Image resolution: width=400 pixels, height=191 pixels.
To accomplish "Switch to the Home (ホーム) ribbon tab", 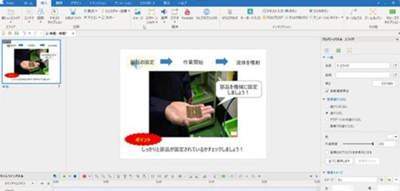I will click(x=28, y=3).
